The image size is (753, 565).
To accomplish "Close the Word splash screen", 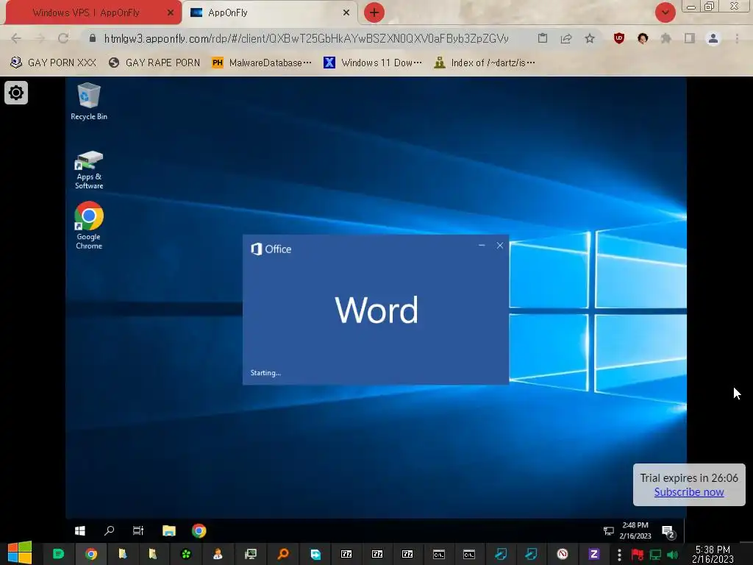I will 500,246.
